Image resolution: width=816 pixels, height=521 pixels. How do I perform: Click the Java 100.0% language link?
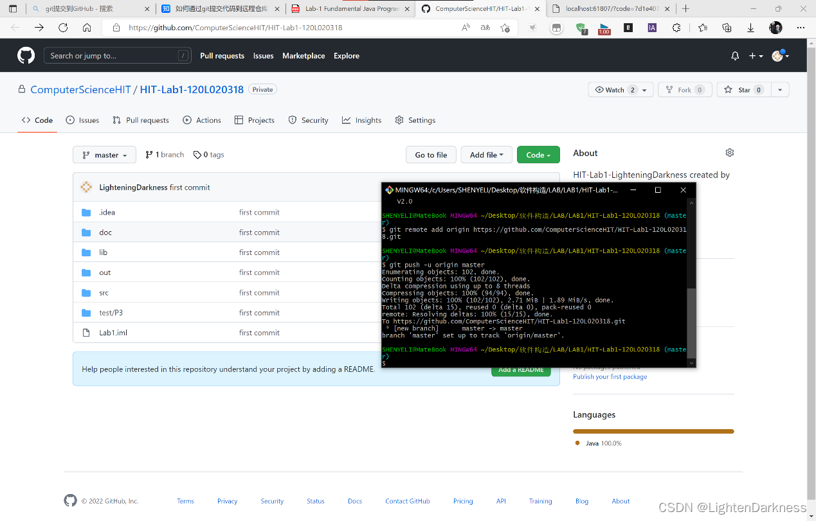point(599,443)
